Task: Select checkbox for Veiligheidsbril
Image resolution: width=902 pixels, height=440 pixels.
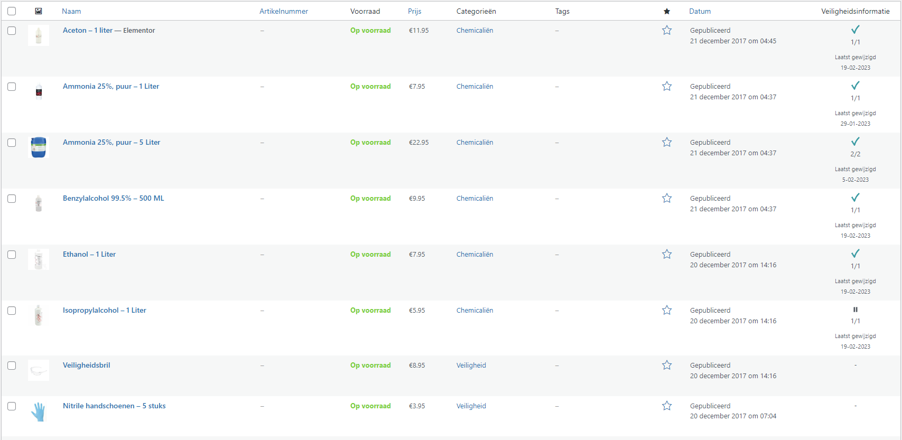Action: tap(12, 366)
